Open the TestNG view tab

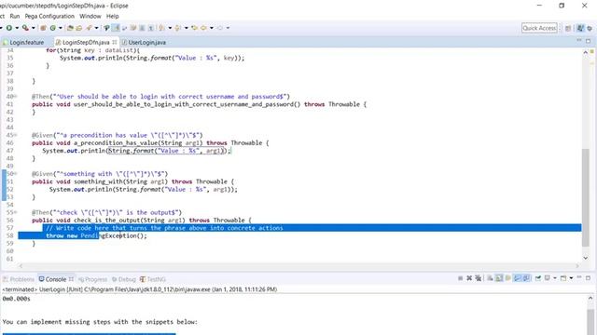click(153, 279)
